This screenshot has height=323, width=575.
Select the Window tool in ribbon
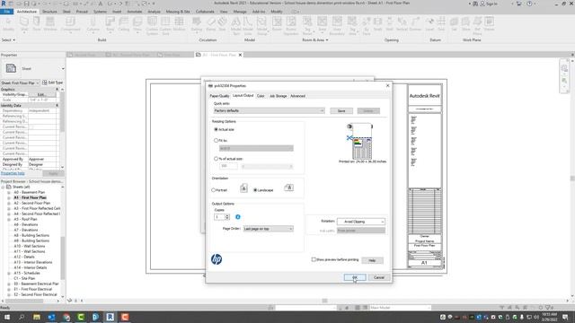point(50,24)
